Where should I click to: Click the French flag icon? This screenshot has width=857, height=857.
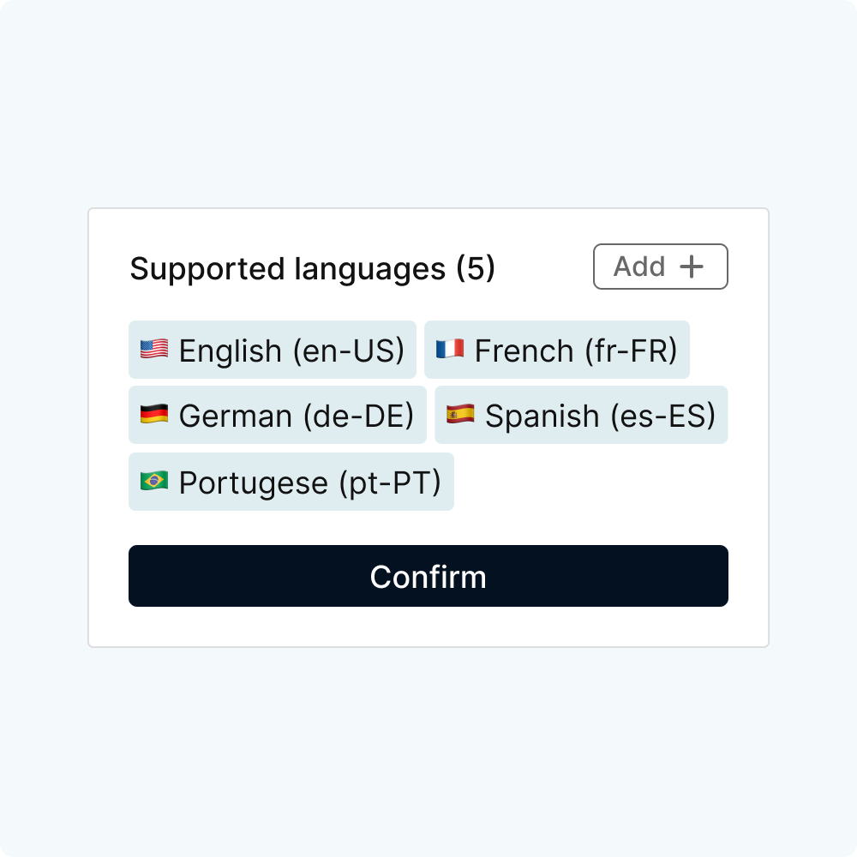point(450,350)
